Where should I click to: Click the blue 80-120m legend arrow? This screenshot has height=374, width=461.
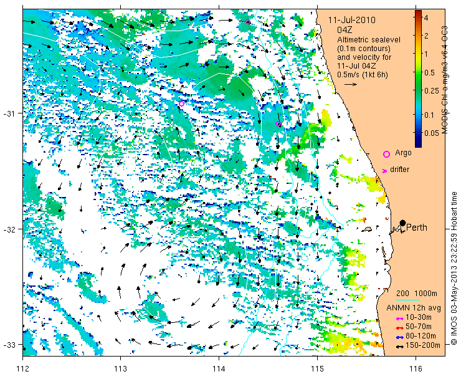399,337
